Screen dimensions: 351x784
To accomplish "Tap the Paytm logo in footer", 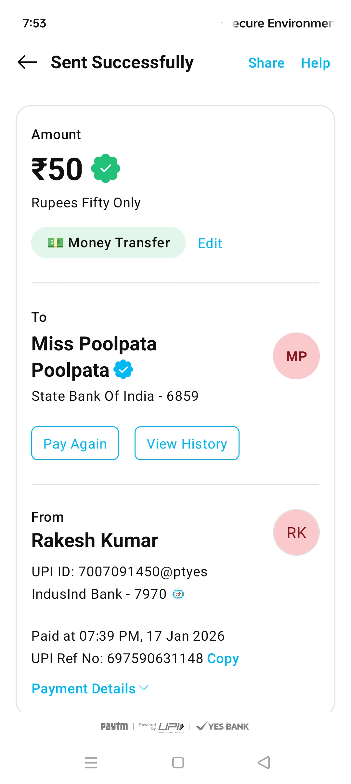I will coord(114,726).
